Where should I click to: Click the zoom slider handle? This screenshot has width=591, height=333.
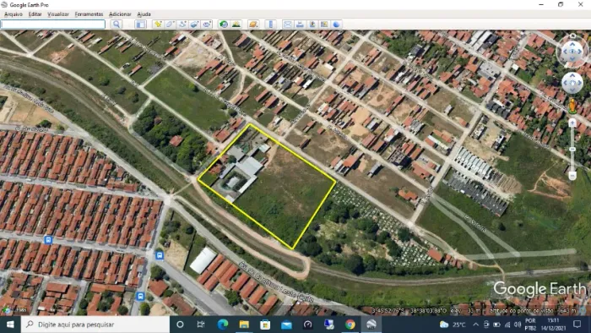(x=572, y=150)
